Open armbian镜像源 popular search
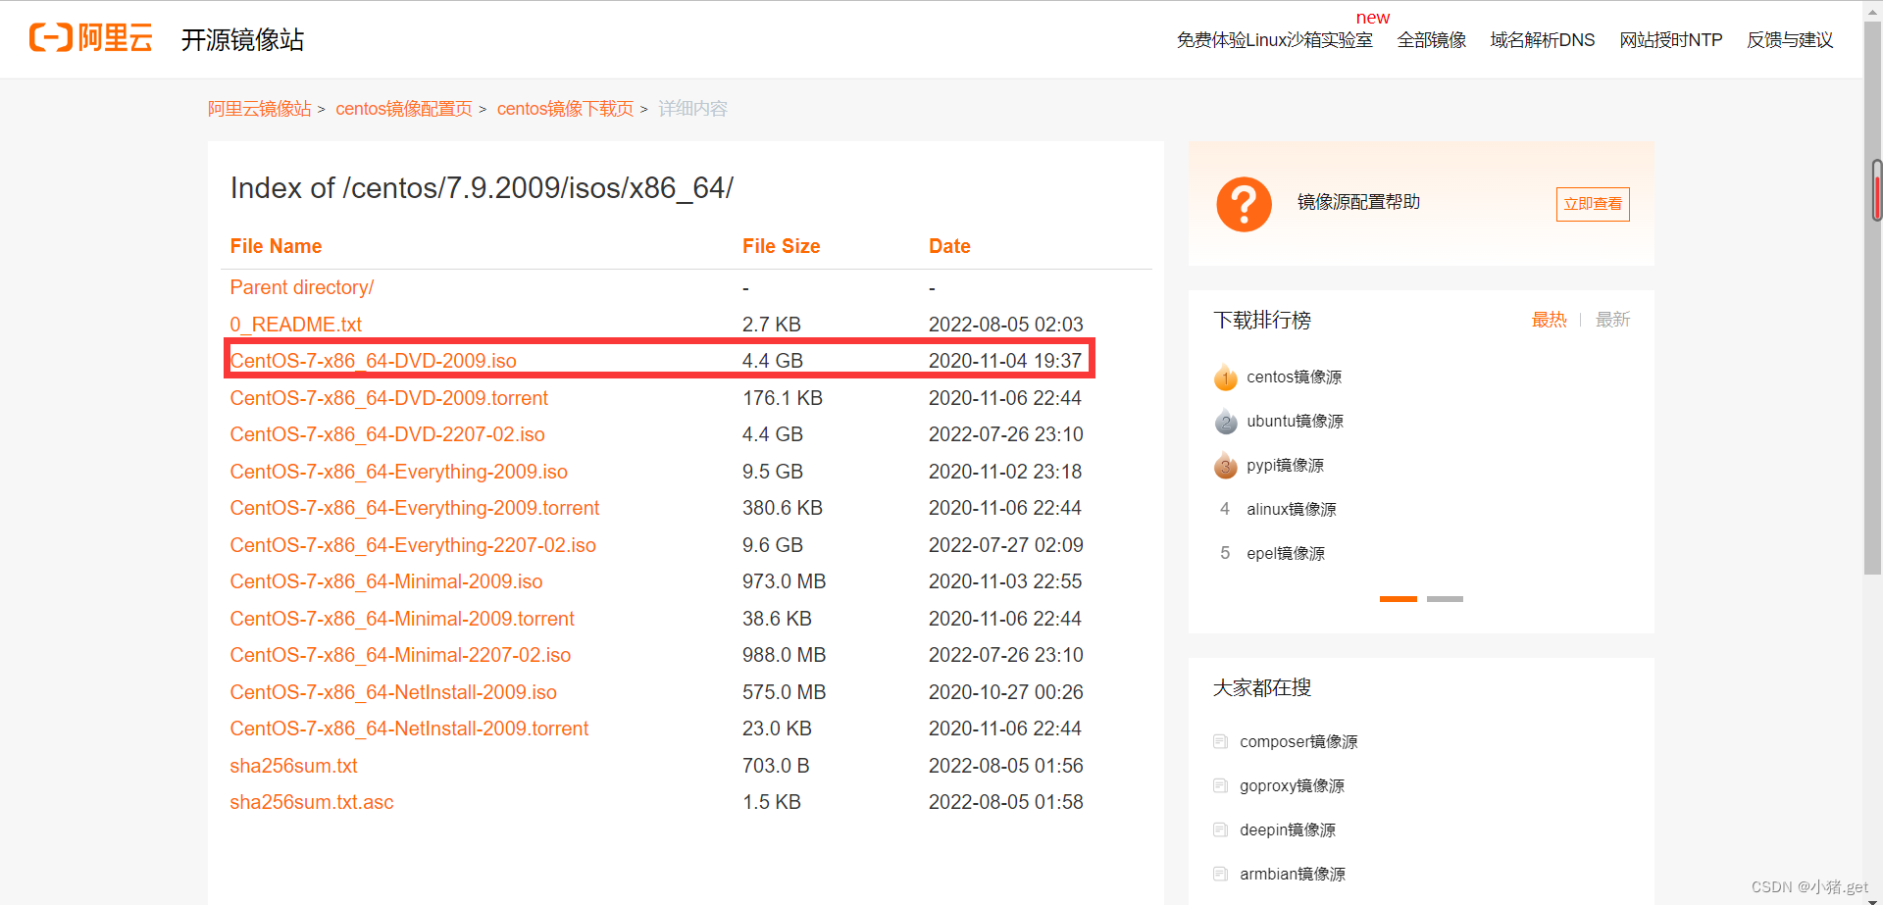The image size is (1883, 905). (x=1293, y=875)
